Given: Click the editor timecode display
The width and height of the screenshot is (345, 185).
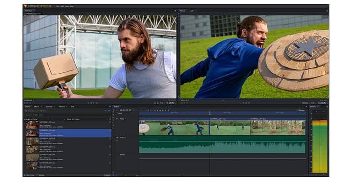Looking at the screenshot, I should 125,110.
